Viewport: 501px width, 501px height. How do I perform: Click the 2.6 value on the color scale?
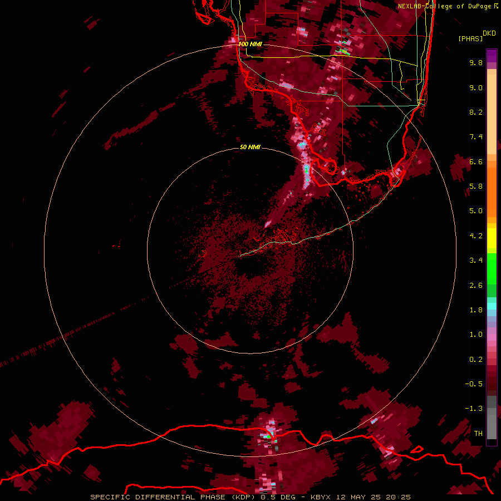tap(476, 286)
